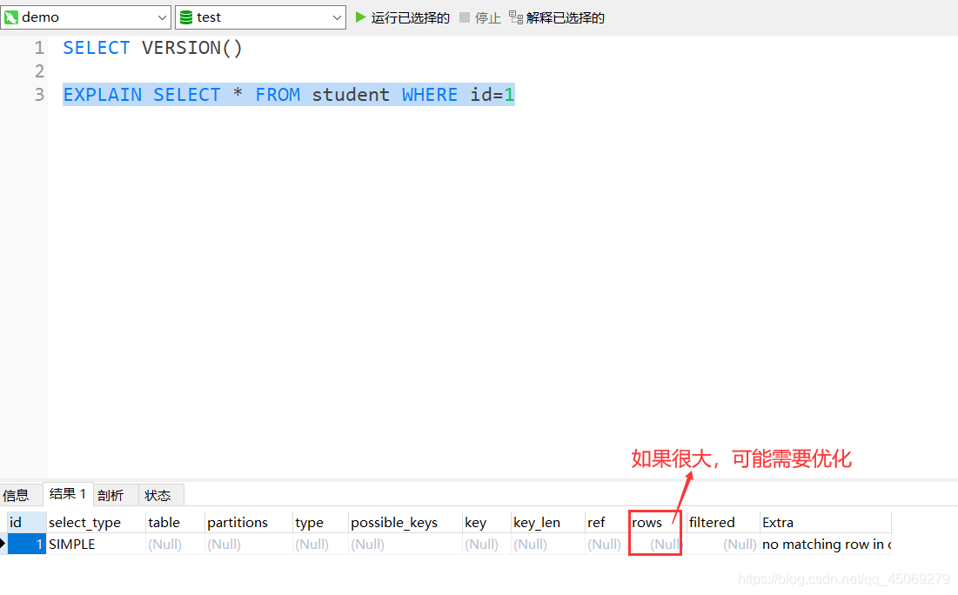Switch to the 结果 1 tab
The image size is (958, 595).
pyautogui.click(x=68, y=493)
